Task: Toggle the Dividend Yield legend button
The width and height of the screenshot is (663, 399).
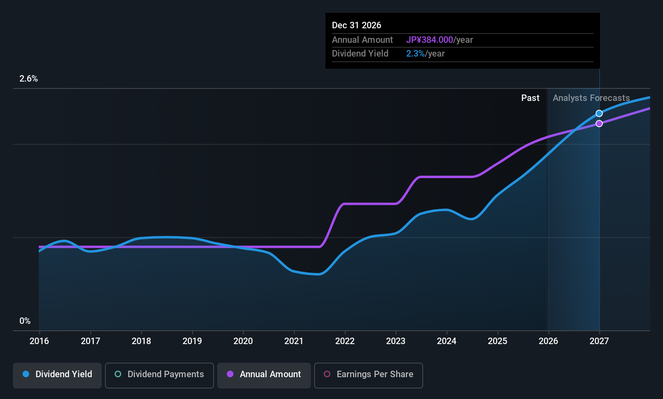Action: pyautogui.click(x=57, y=375)
